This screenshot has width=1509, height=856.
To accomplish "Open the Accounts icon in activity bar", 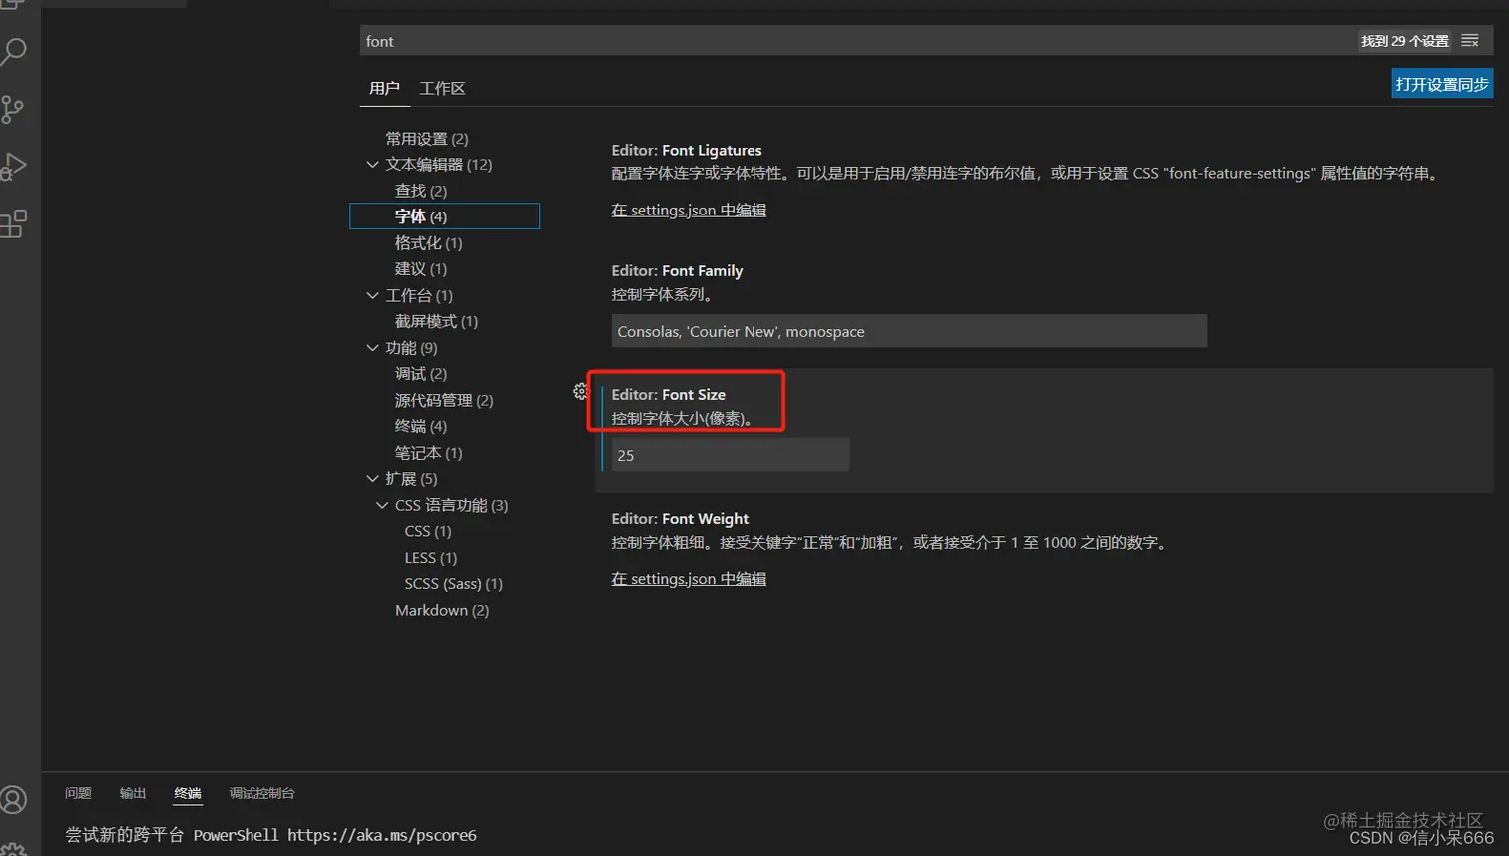I will [x=14, y=800].
